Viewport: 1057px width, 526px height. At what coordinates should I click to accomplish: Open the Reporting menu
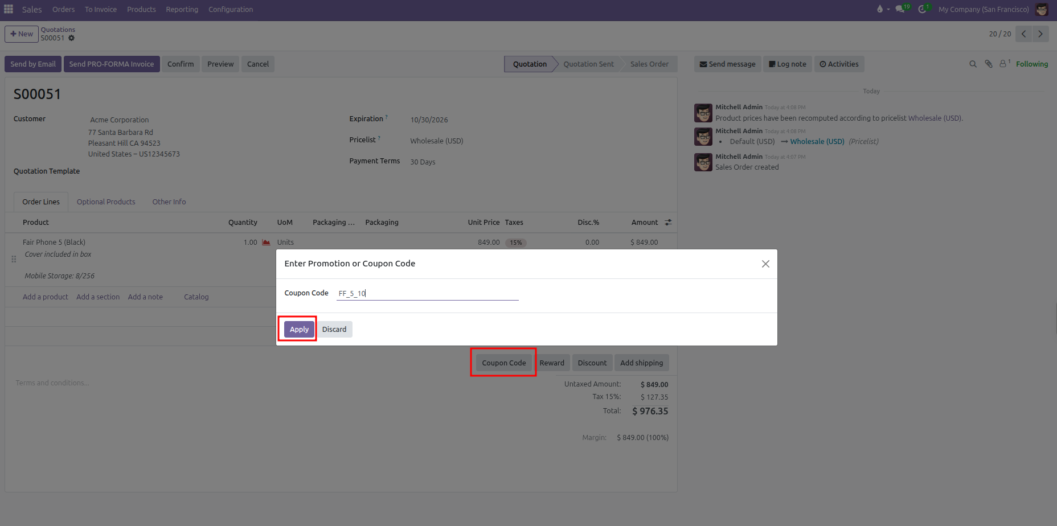tap(182, 10)
